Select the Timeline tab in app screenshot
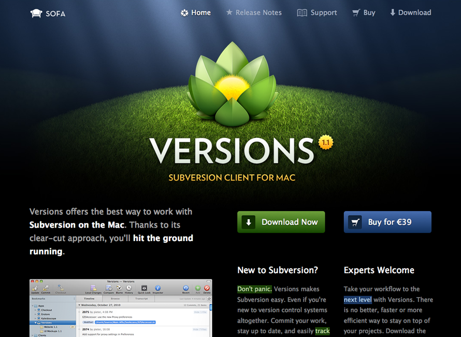 tap(89, 299)
